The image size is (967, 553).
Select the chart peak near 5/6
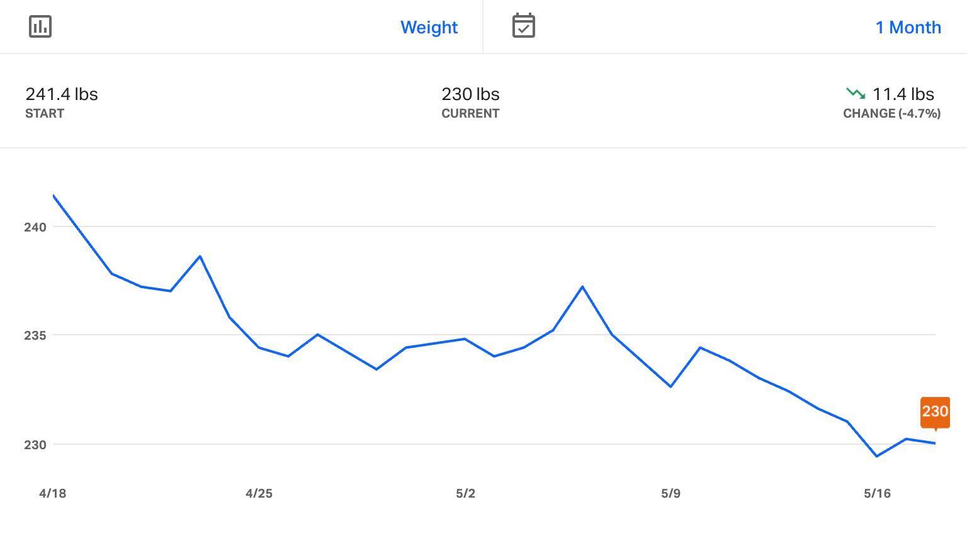[583, 286]
